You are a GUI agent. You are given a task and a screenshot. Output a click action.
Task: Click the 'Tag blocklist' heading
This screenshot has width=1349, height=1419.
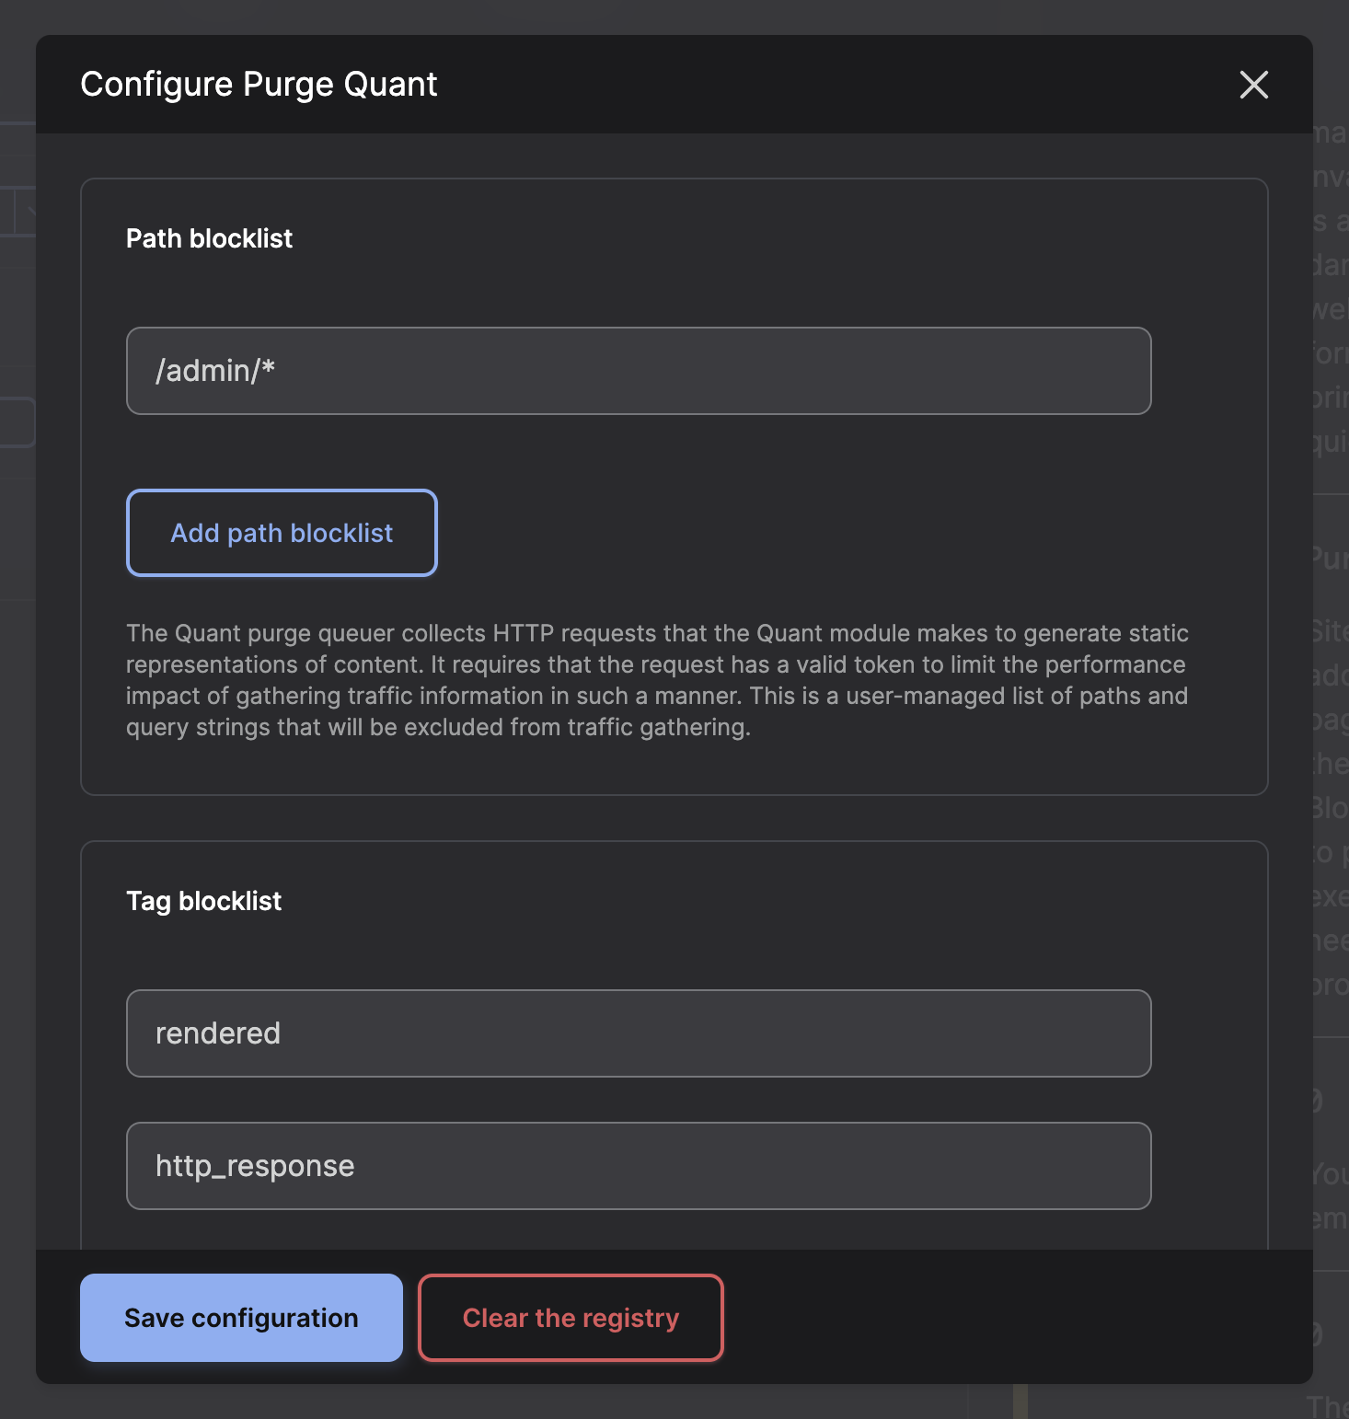(x=203, y=901)
